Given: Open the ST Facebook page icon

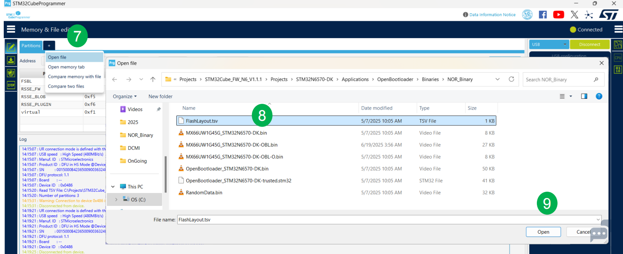Looking at the screenshot, I should click(x=543, y=15).
